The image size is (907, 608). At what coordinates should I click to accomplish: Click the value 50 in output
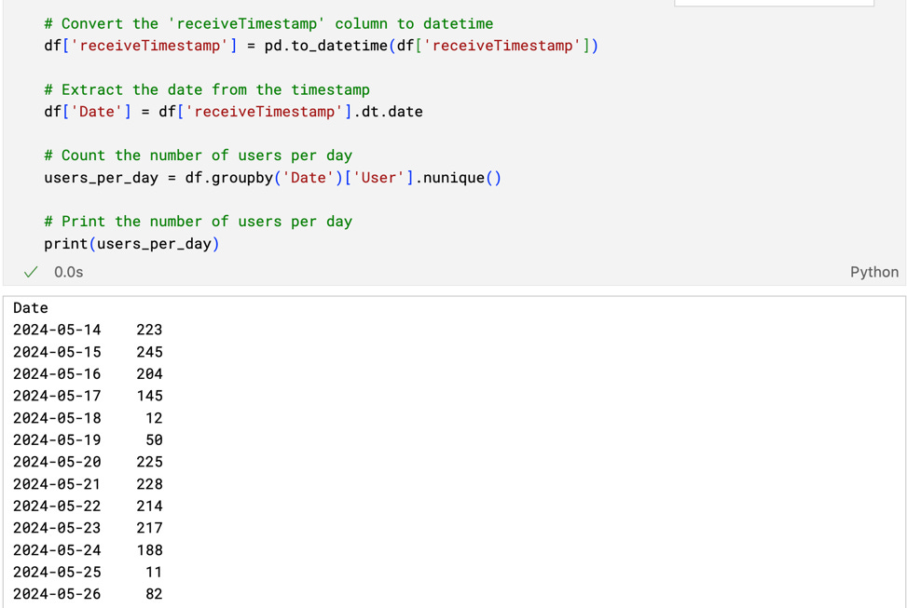click(x=154, y=439)
